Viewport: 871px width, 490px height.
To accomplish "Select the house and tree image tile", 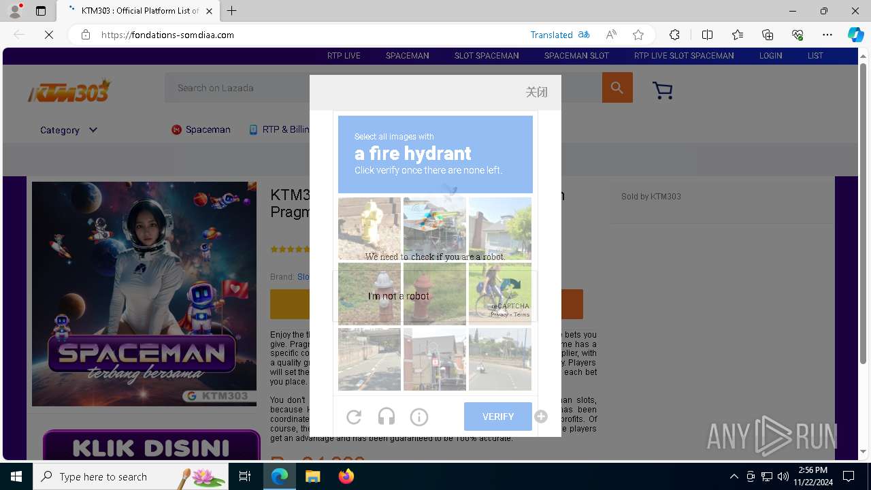I will pos(500,229).
